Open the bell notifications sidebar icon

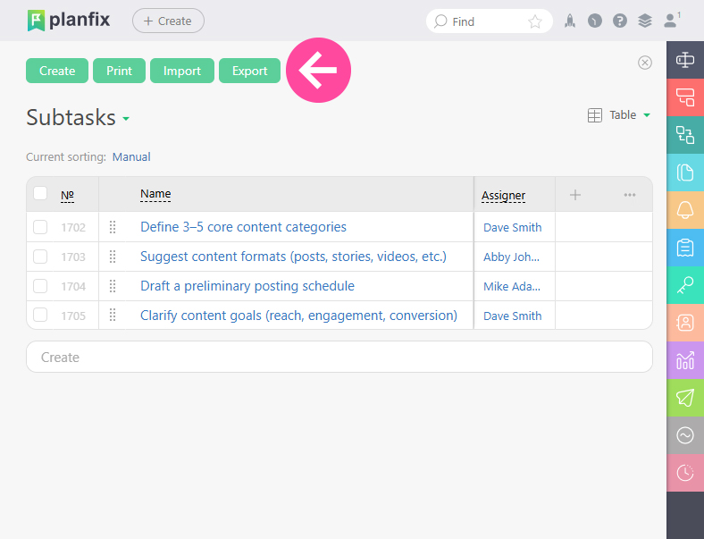click(x=685, y=210)
